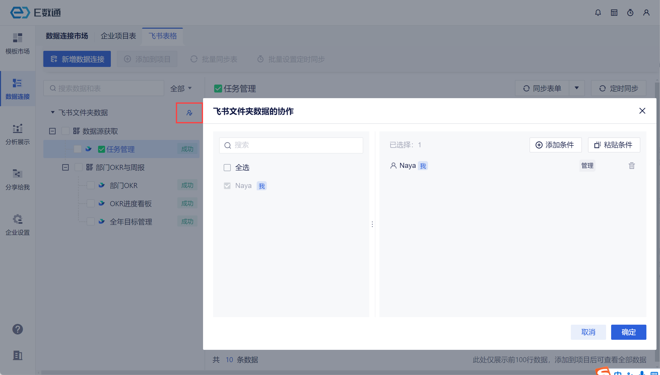Click the help question mark icon
Screen dimensions: 660x375
click(x=18, y=329)
